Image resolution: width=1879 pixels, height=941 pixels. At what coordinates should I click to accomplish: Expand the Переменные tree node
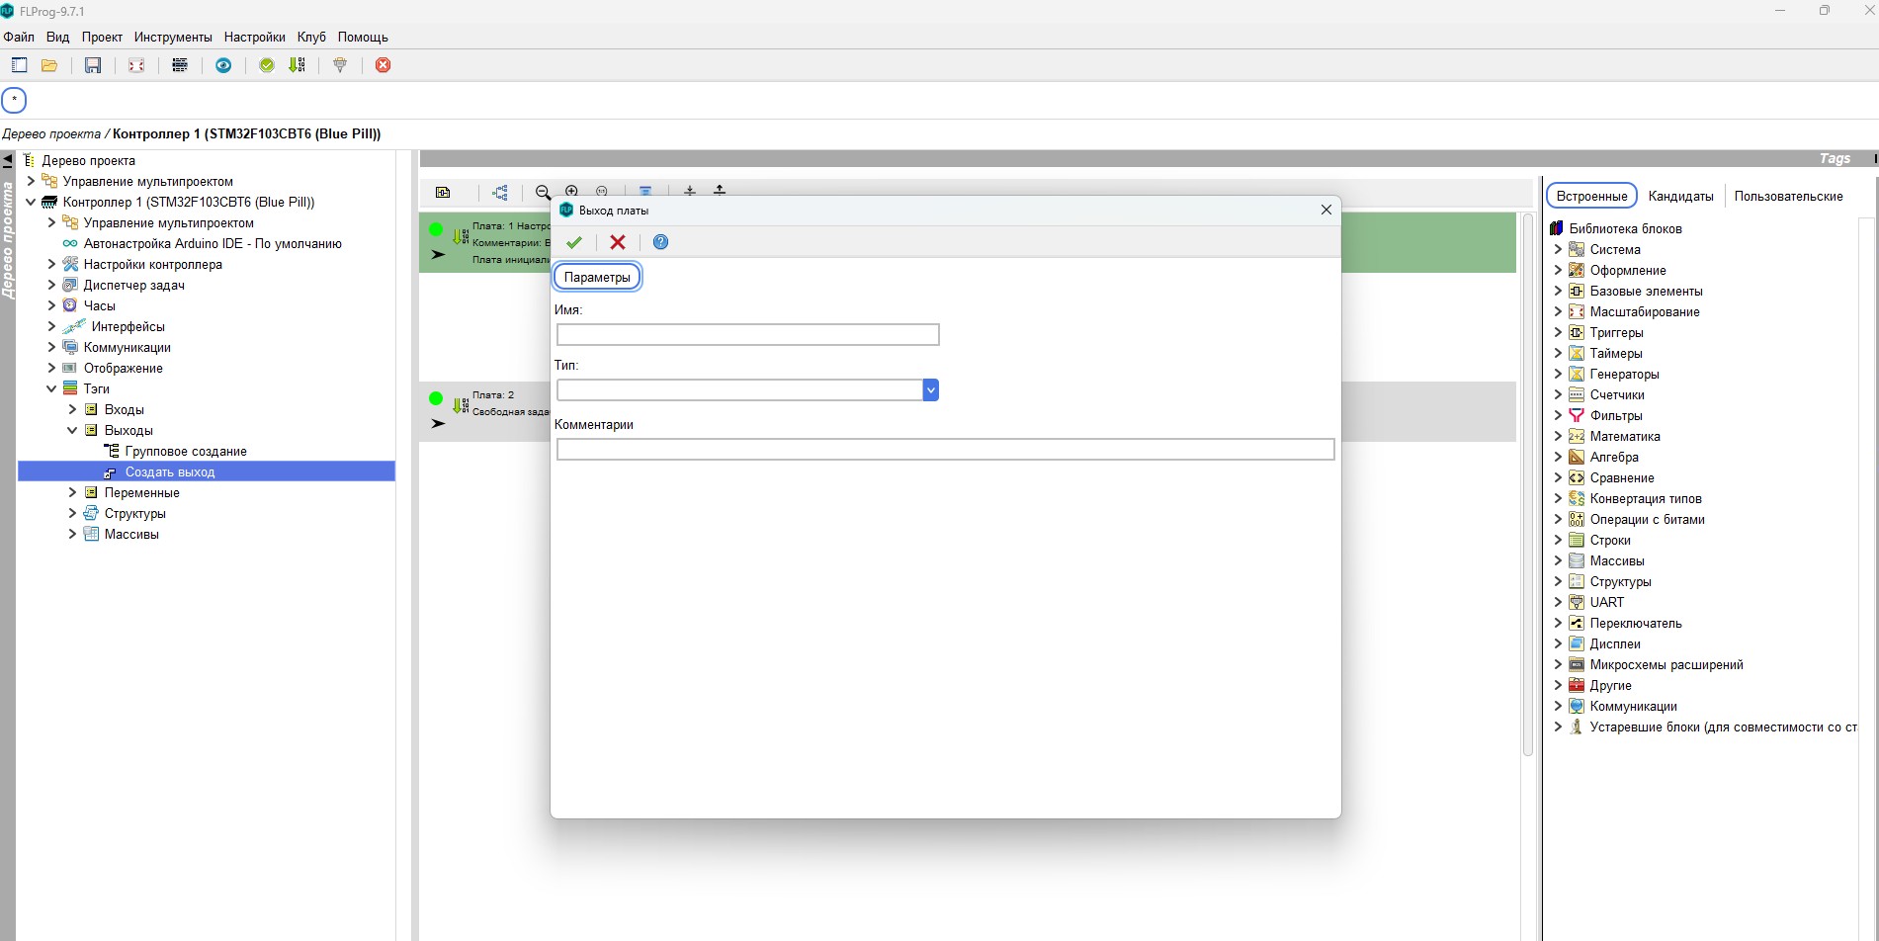pos(72,492)
